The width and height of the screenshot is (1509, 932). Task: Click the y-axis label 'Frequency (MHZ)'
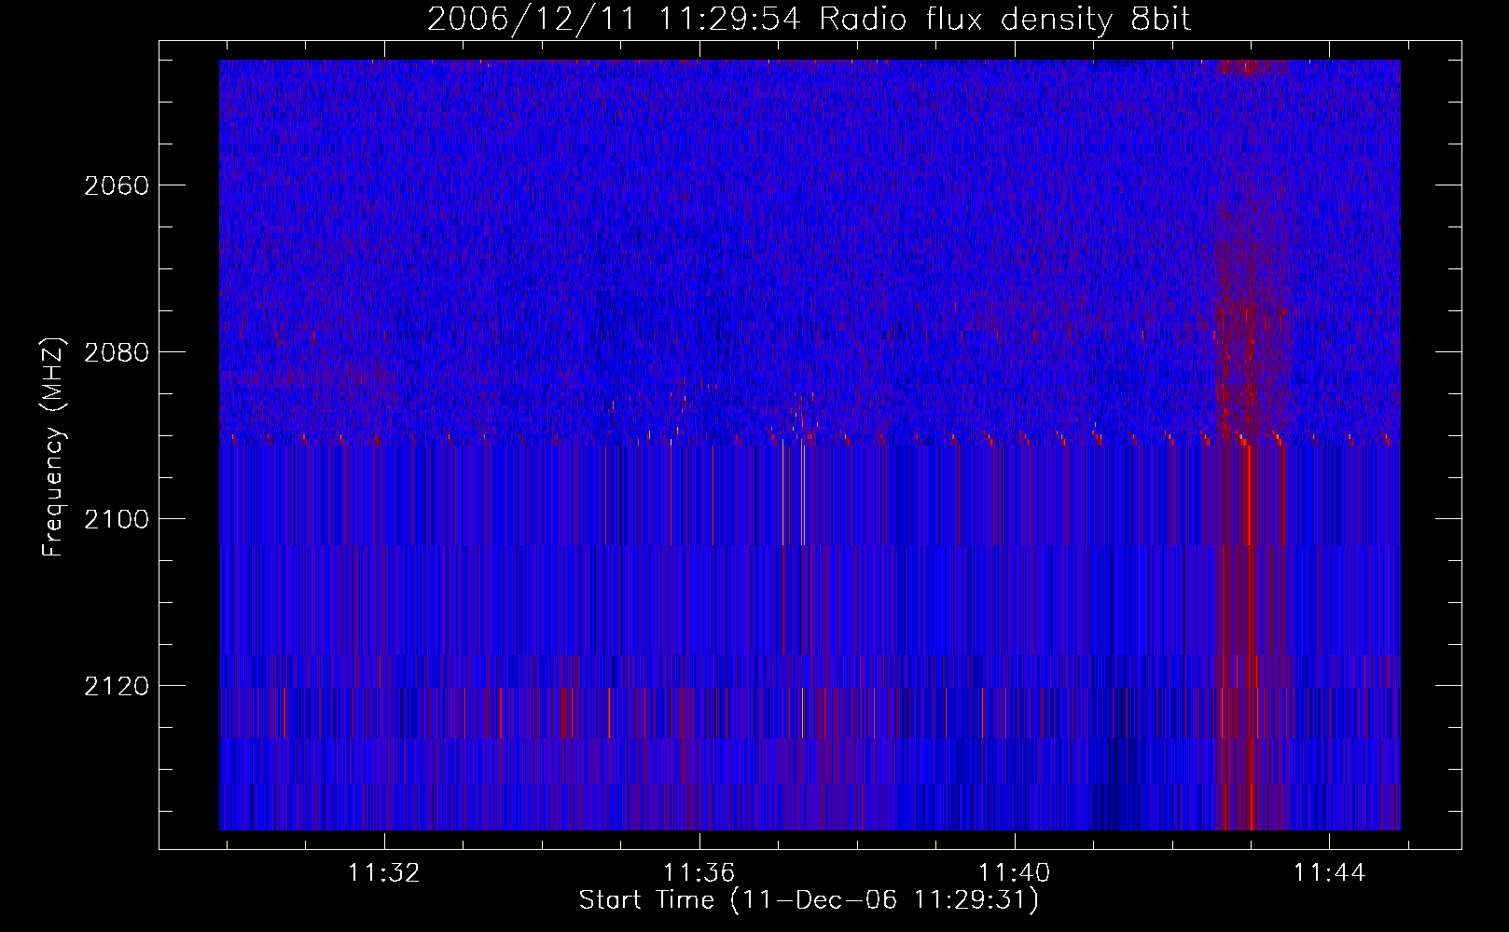53,447
